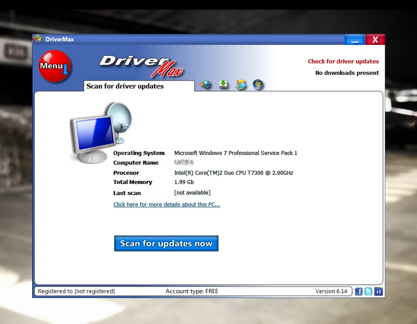Viewport: 417px width, 324px height.
Task: Open the red Menu button
Action: point(55,66)
